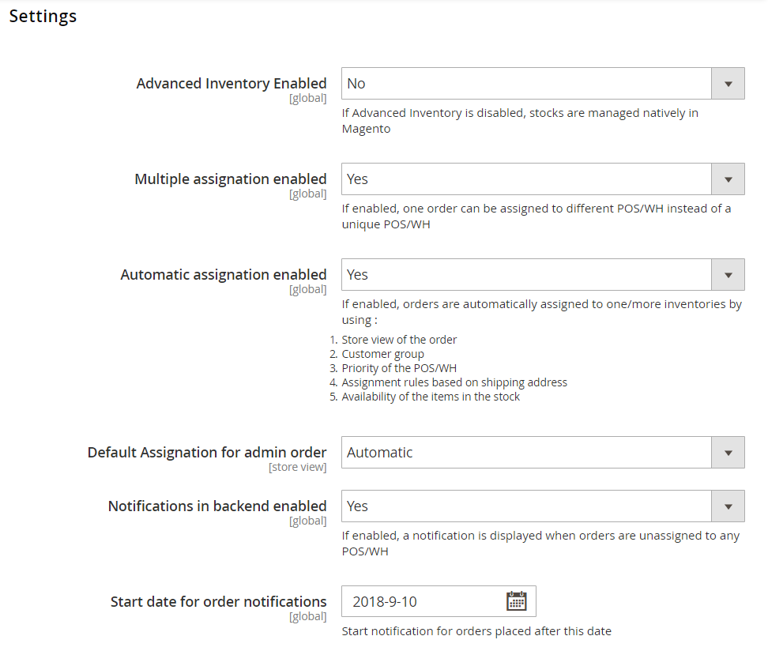Click the 'Priority of the POS/WH' list item

click(x=399, y=368)
